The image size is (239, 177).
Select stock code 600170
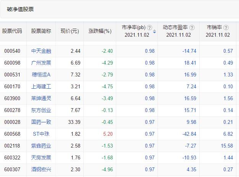(12, 86)
